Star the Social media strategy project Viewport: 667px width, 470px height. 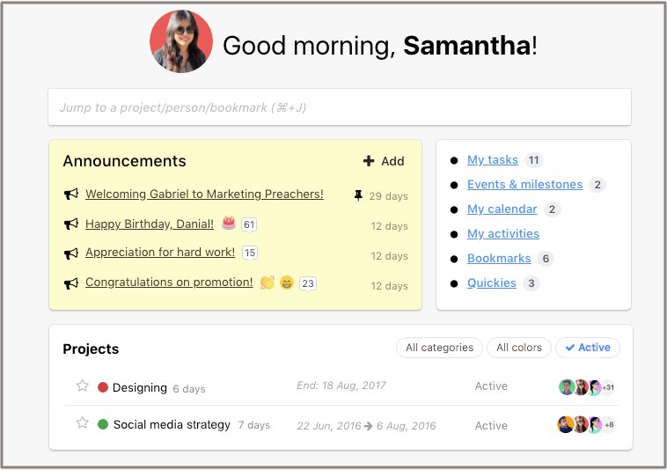(x=82, y=423)
